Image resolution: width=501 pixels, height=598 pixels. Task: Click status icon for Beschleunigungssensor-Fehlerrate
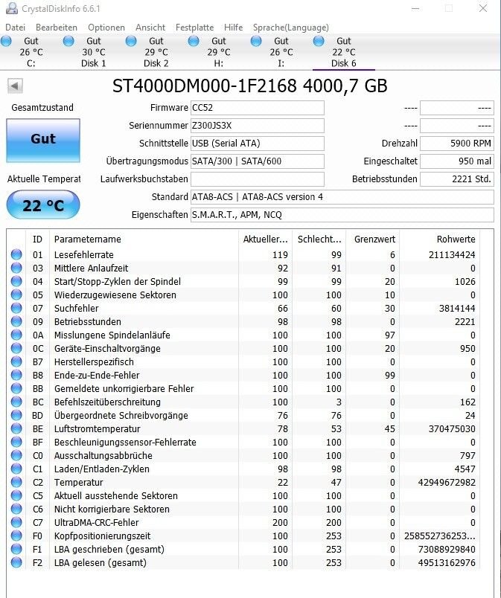click(x=16, y=442)
